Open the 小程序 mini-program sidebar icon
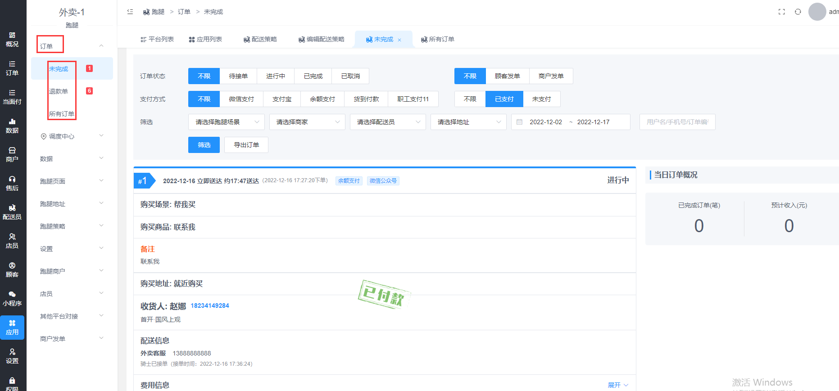Screen dimensions: 839x391 [12, 299]
